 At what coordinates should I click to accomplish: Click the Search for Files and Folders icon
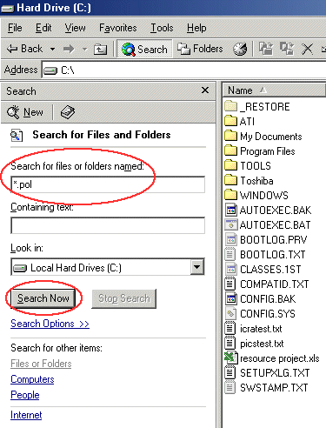coord(17,135)
